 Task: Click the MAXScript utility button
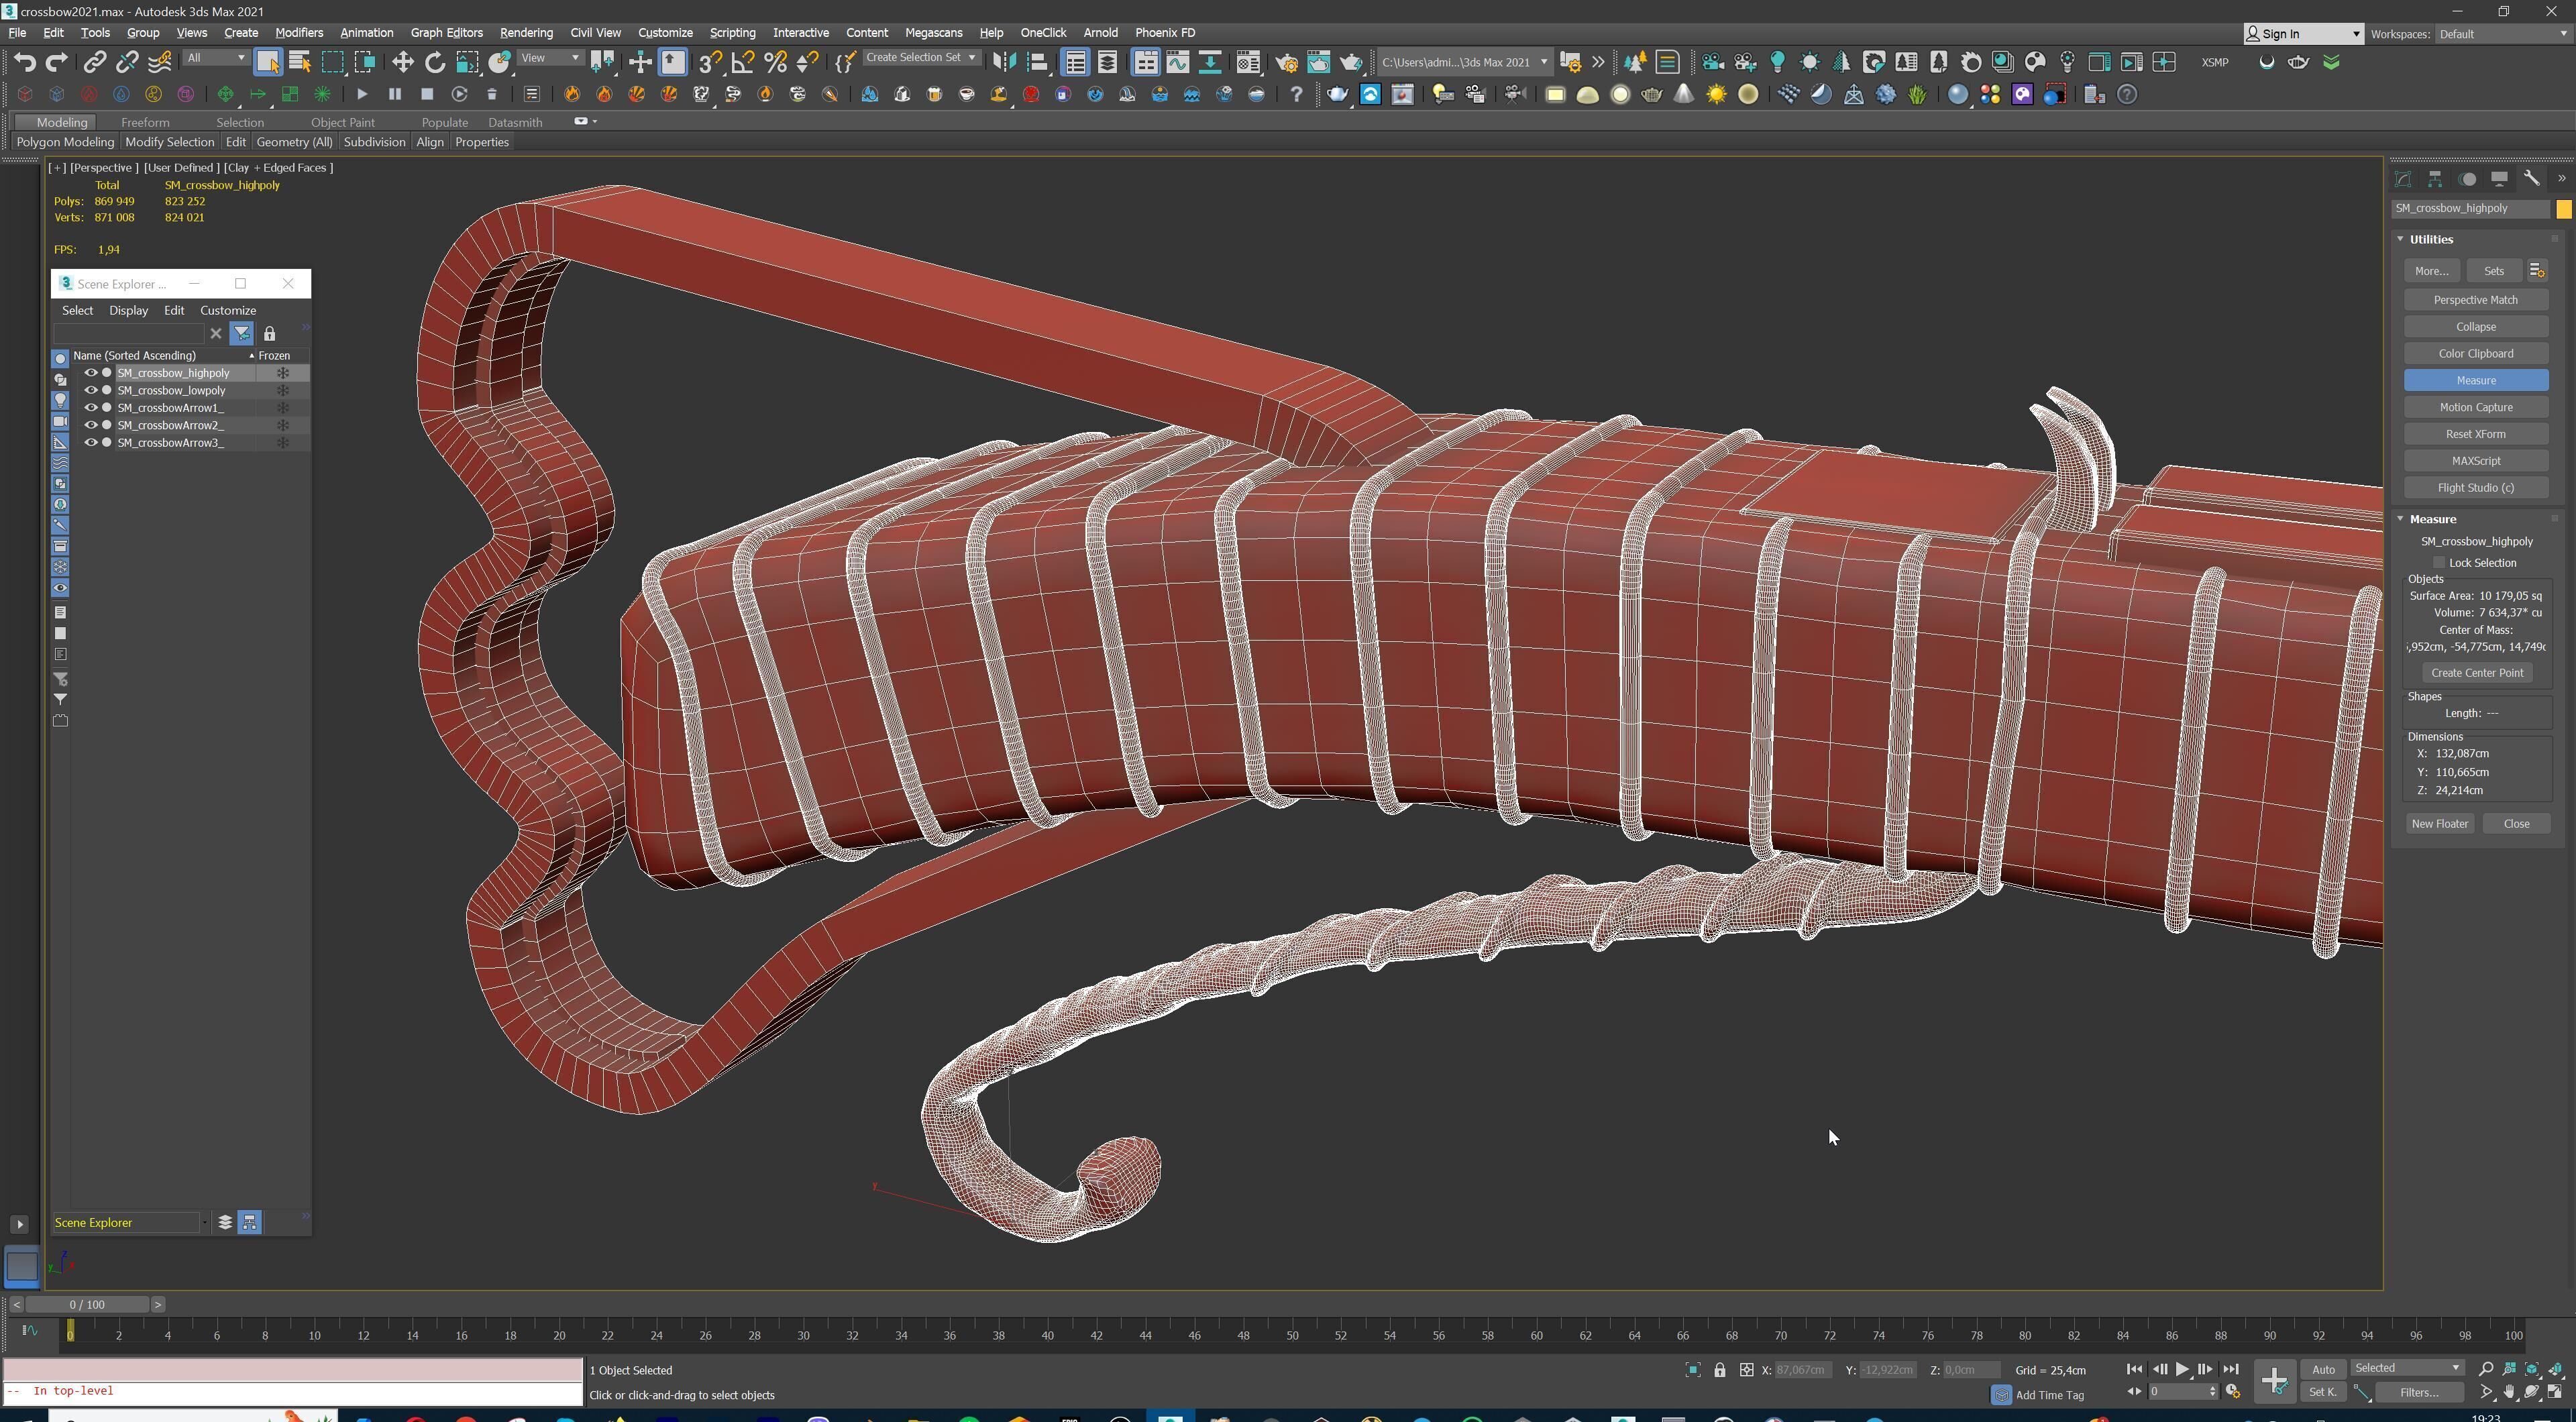click(x=2476, y=461)
